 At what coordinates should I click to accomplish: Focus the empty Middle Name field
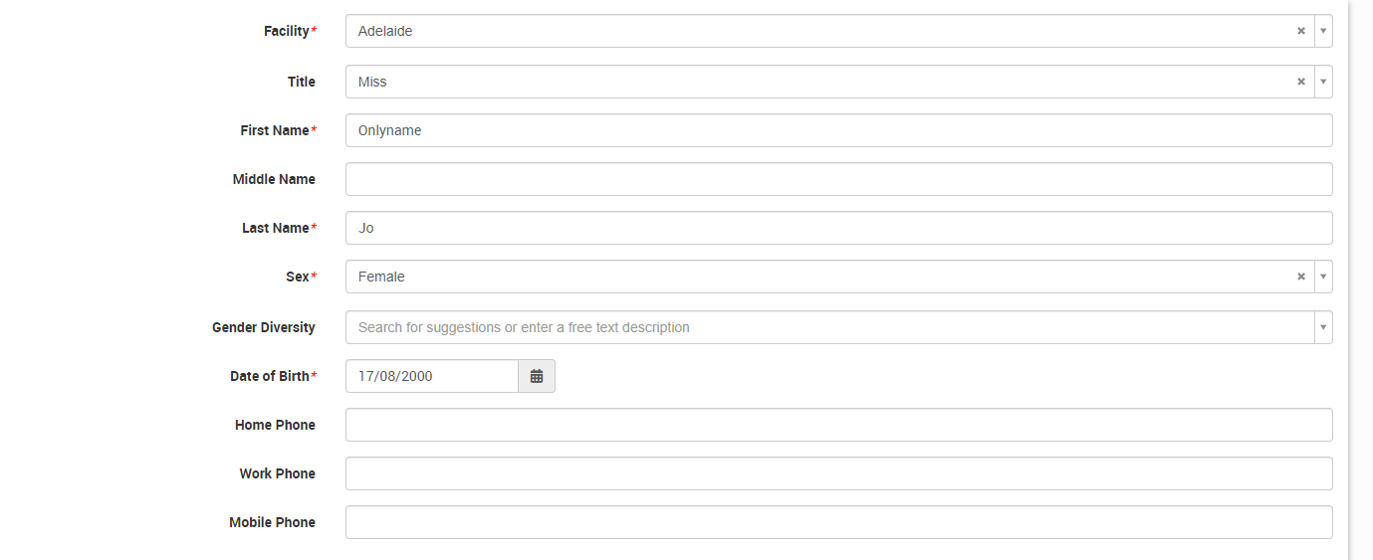(838, 179)
